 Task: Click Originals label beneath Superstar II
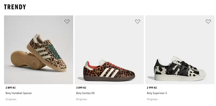[x=152, y=99]
